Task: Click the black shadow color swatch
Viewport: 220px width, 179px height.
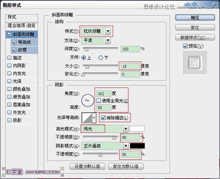Action: [x=137, y=146]
